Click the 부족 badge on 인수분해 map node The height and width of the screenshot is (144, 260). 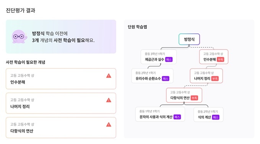click(220, 59)
